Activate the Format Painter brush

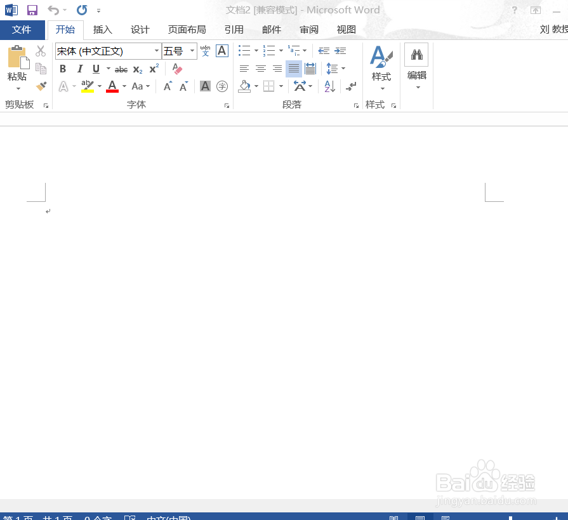point(41,86)
